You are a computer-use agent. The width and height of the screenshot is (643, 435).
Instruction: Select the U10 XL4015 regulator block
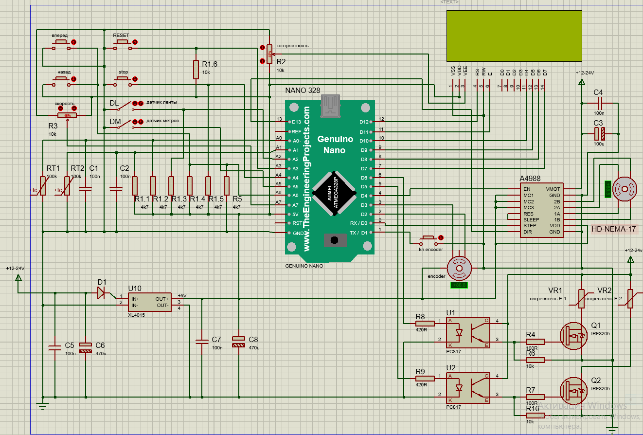click(x=149, y=302)
